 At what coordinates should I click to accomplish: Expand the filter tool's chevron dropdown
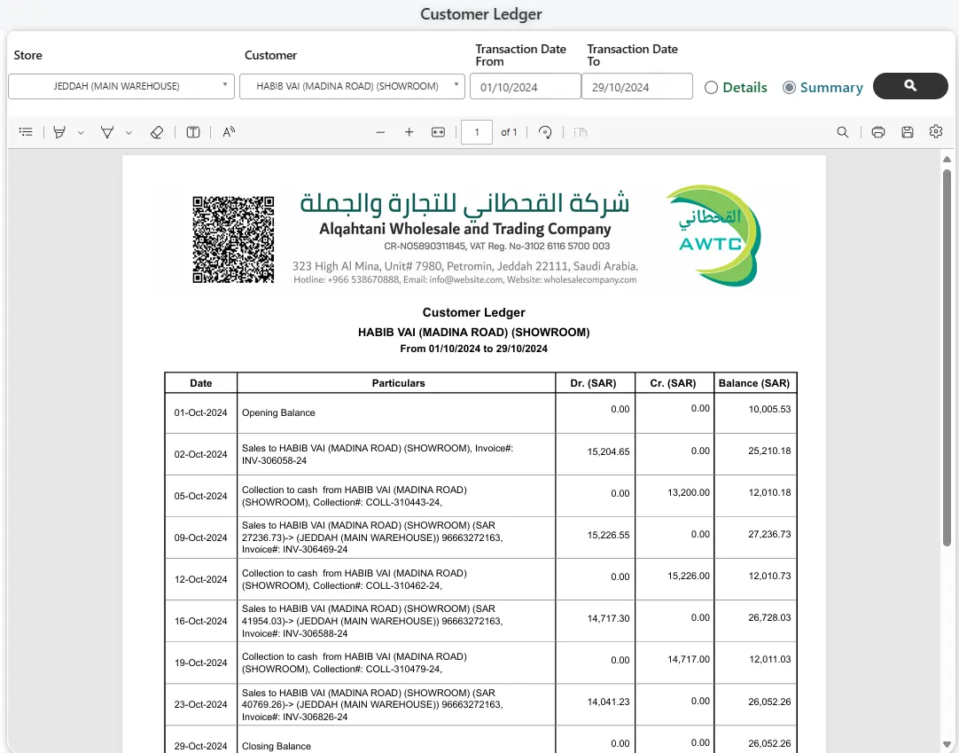(x=82, y=131)
